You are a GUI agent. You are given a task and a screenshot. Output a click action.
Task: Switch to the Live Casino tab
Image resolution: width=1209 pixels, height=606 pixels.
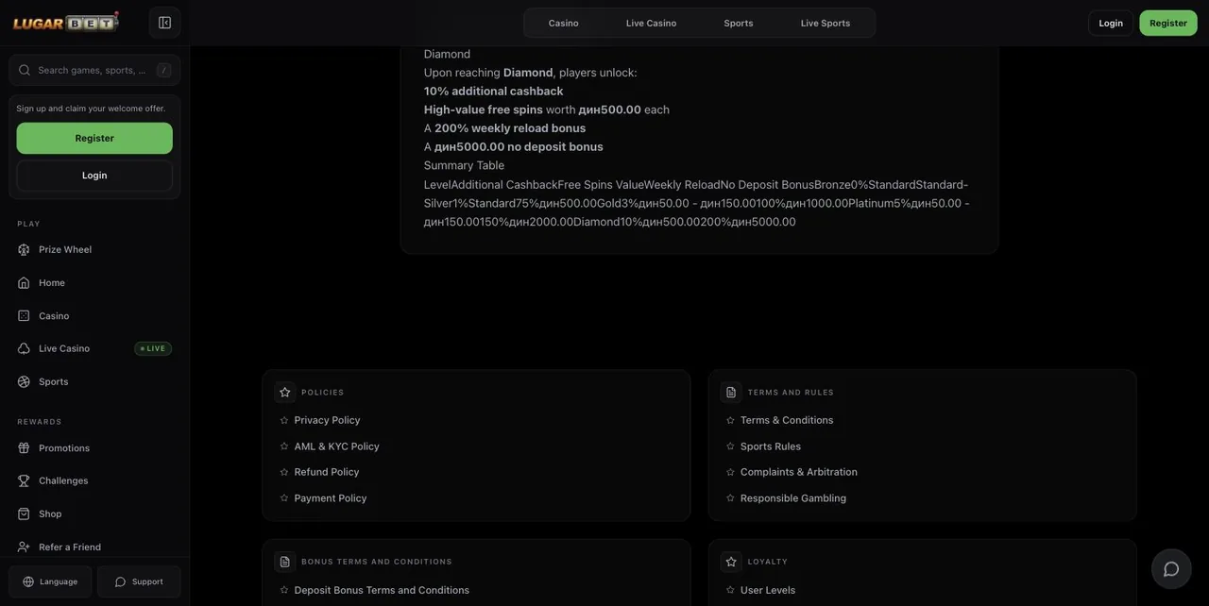(x=651, y=23)
